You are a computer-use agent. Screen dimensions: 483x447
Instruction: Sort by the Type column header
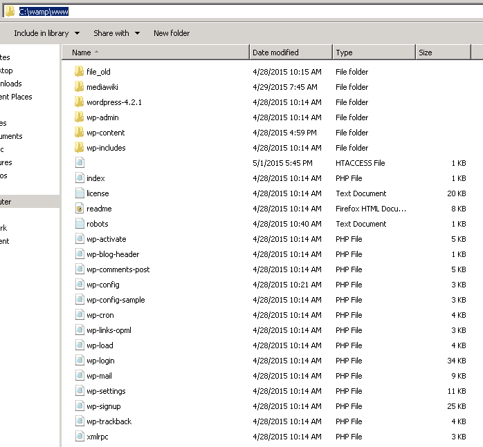click(374, 53)
